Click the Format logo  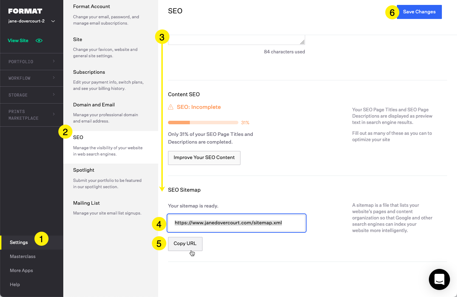pyautogui.click(x=25, y=11)
